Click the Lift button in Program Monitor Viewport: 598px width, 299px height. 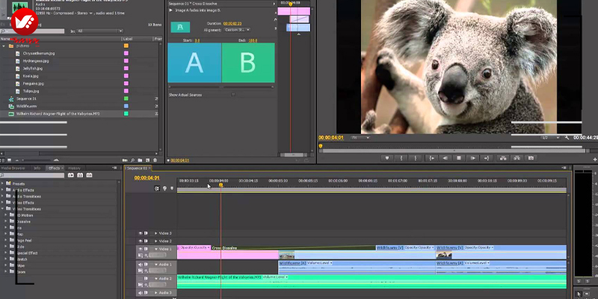[x=503, y=158]
